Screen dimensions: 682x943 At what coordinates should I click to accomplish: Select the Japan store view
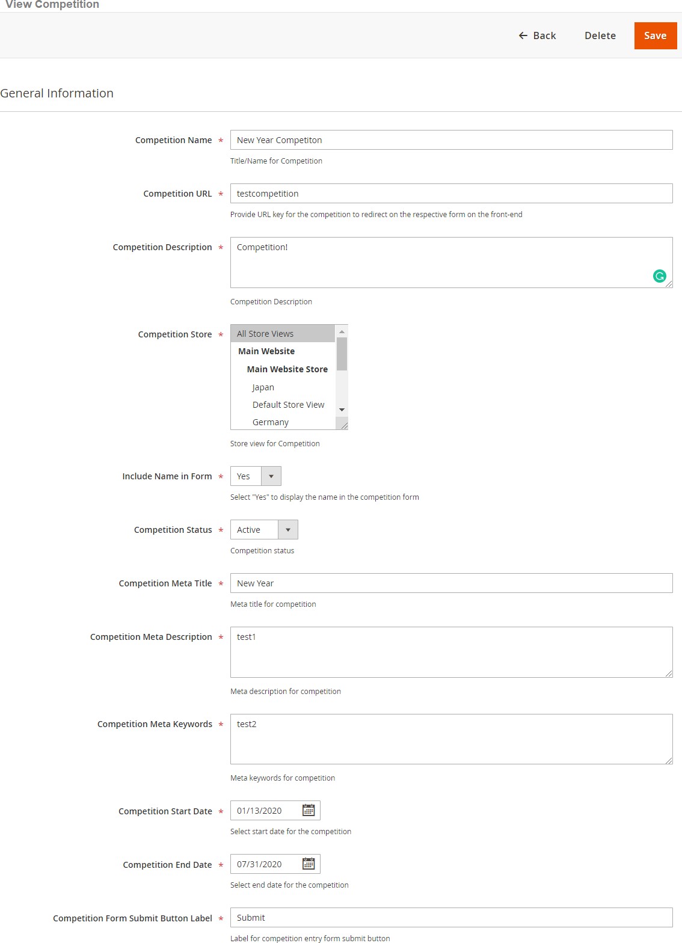263,387
